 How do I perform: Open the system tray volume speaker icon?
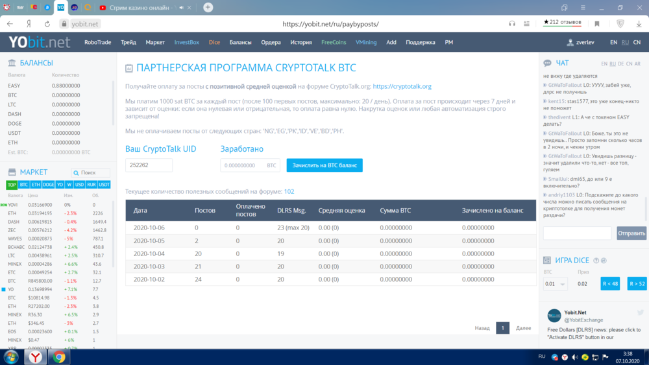(x=574, y=357)
